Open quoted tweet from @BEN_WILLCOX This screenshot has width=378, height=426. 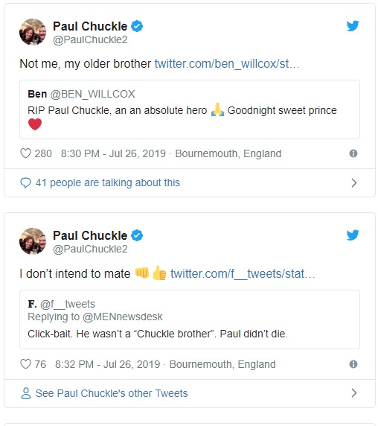190,109
